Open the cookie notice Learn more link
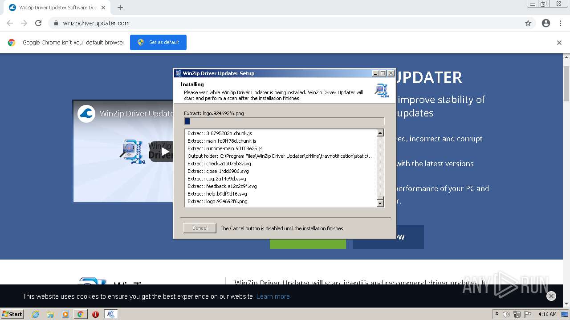 tap(273, 296)
